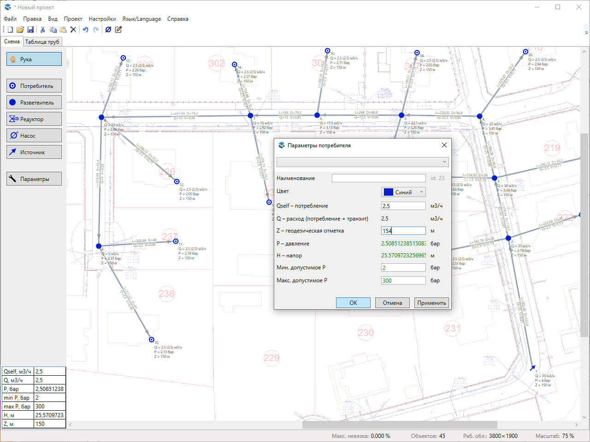Click the horizontal scrollbar under the schema

[399, 425]
